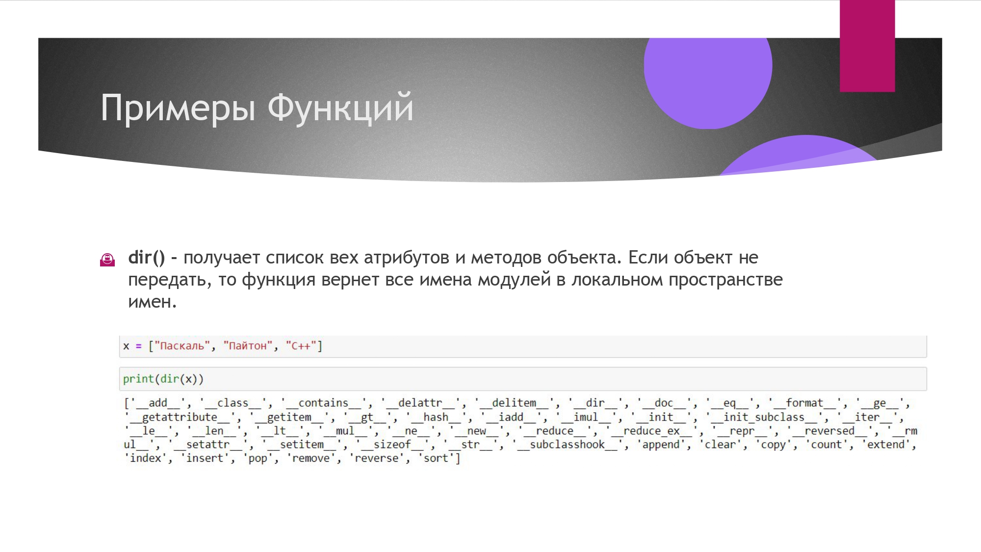
Task: Click the string "Пайтон" in the code
Action: [x=248, y=346]
